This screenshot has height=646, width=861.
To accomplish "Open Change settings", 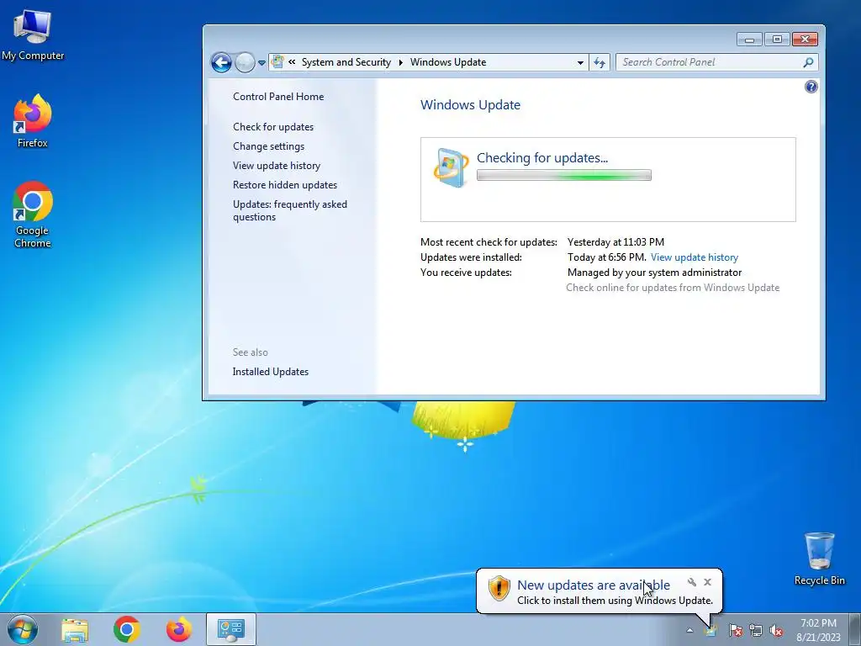I will pos(268,146).
